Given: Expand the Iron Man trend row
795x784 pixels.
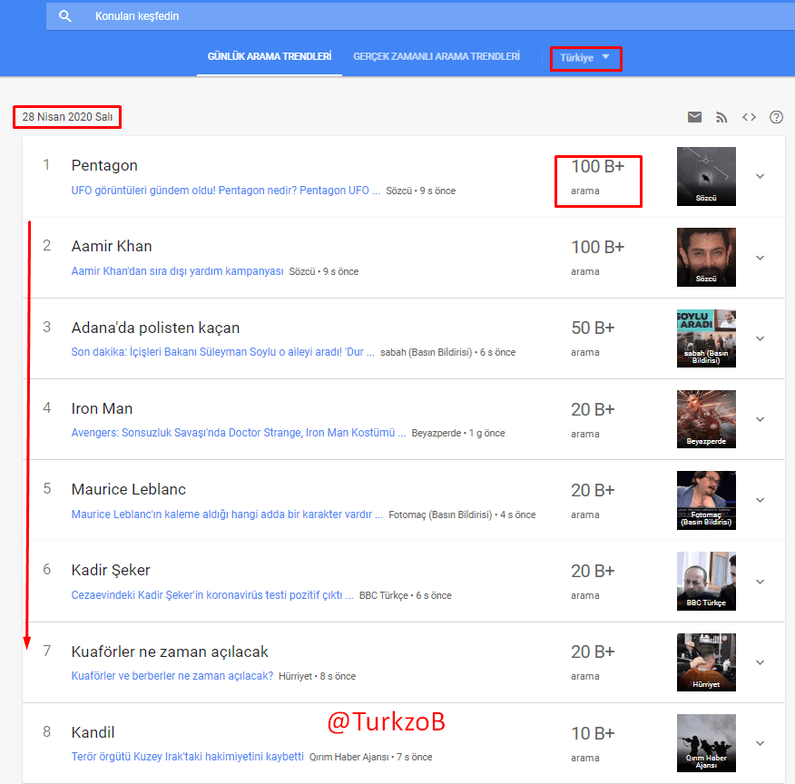Looking at the screenshot, I should pos(760,419).
